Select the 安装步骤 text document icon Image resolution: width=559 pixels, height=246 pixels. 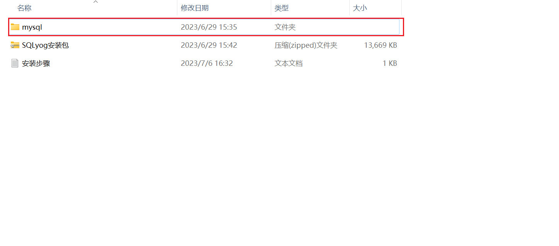[15, 63]
